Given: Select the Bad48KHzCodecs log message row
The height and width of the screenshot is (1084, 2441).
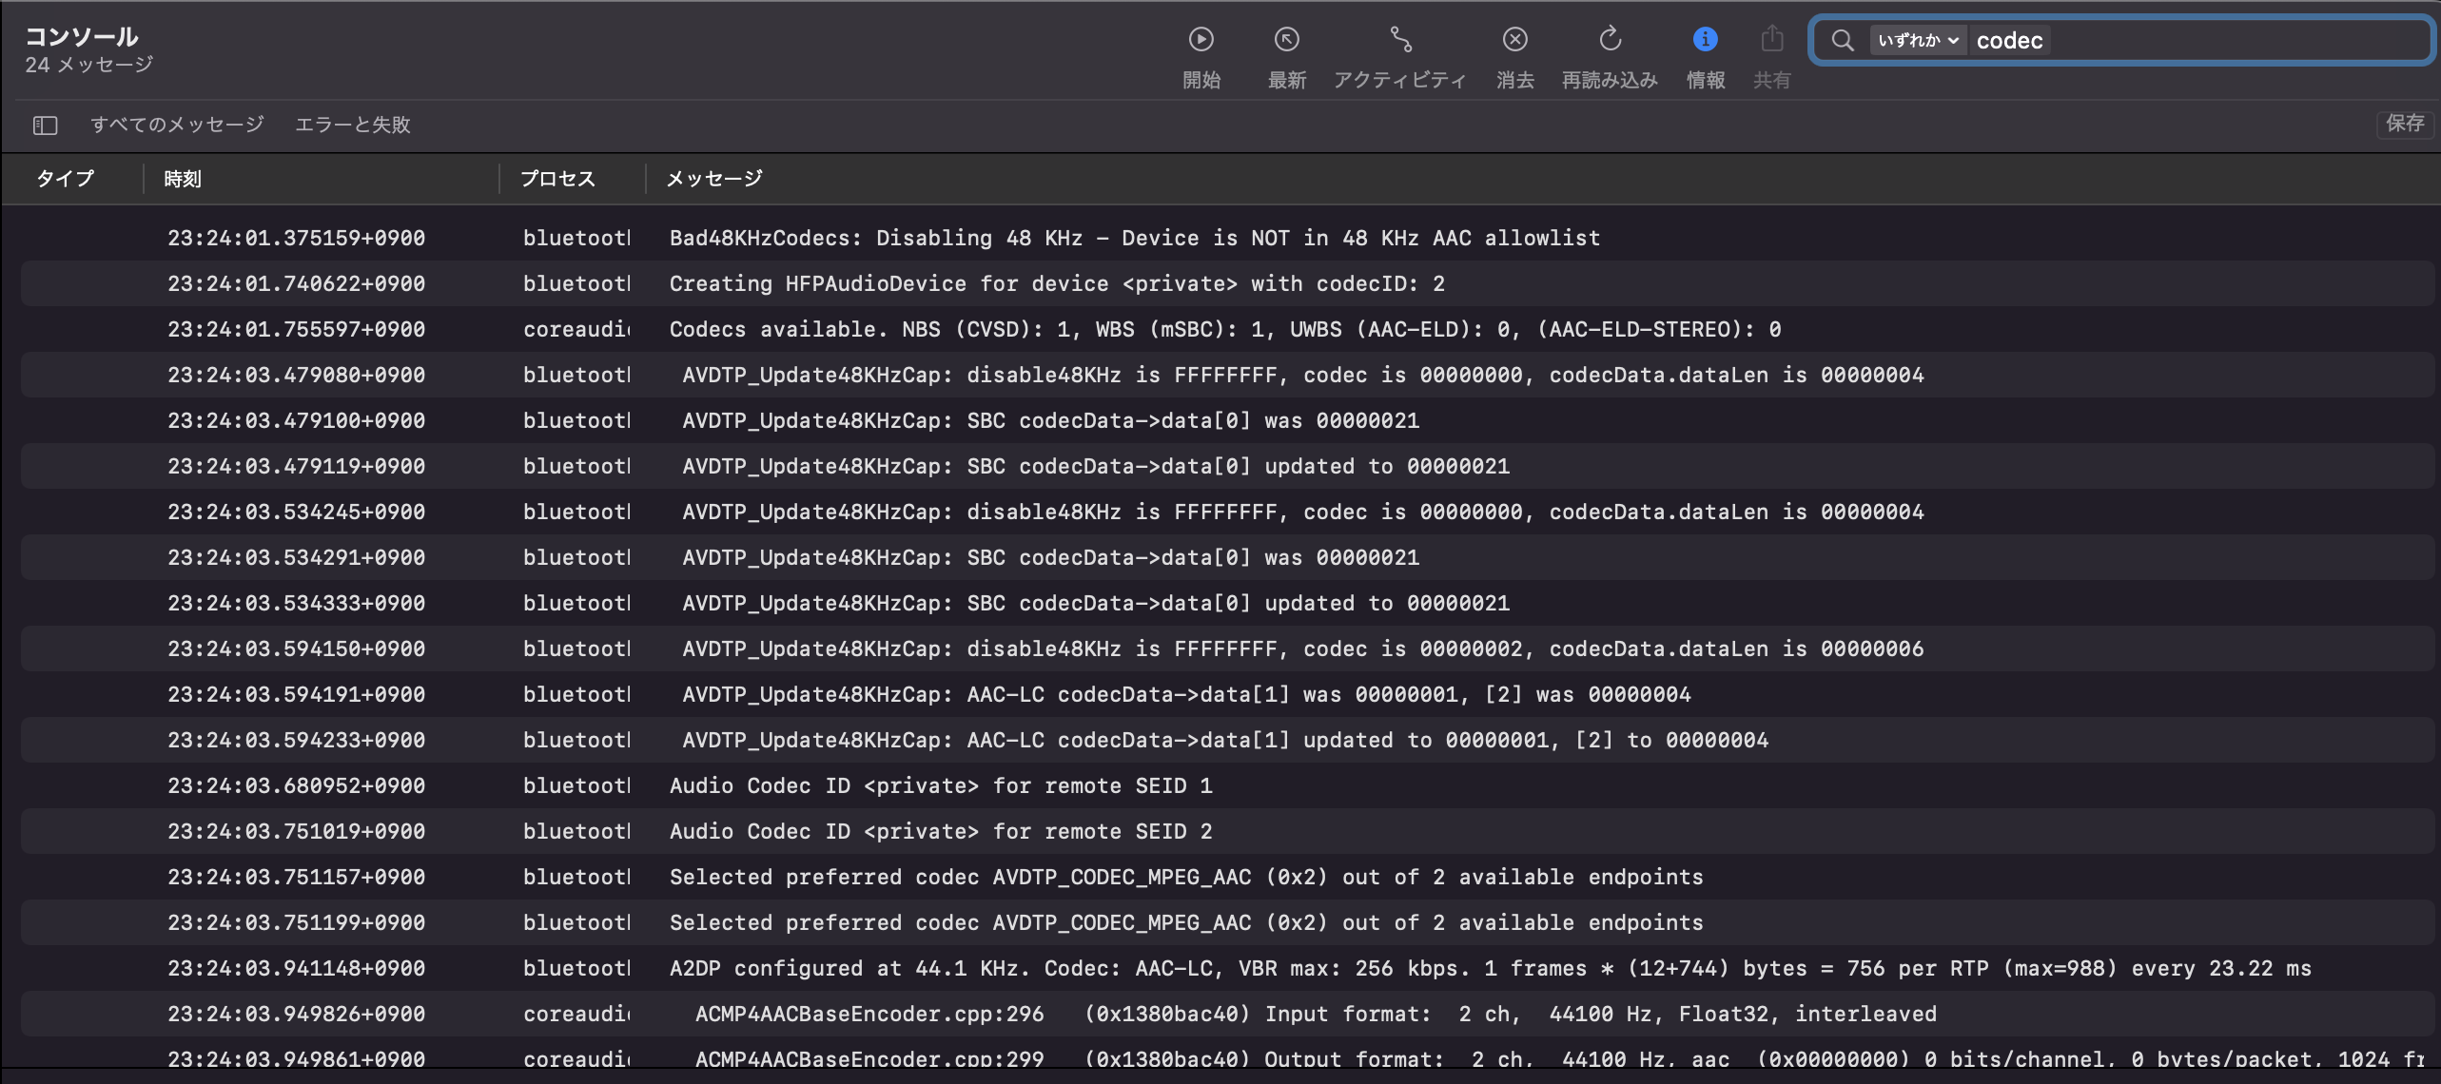Looking at the screenshot, I should click(x=1134, y=238).
